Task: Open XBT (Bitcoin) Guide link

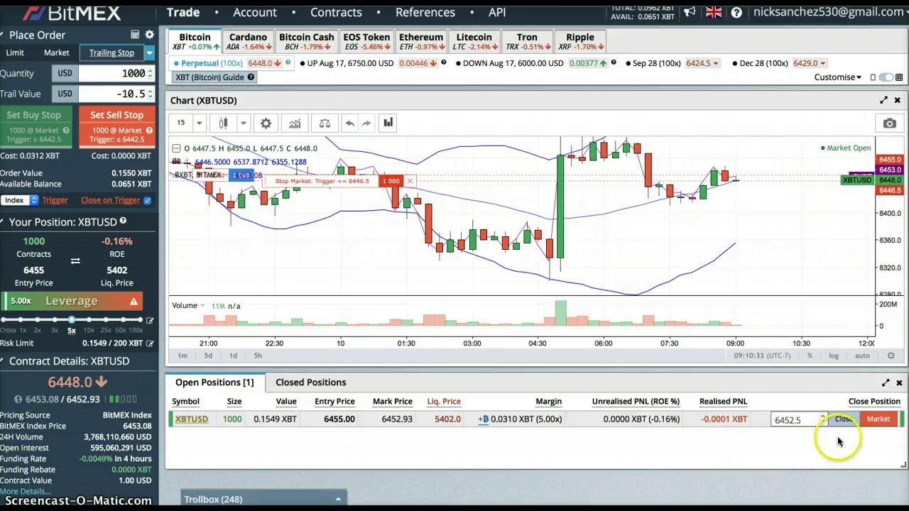Action: [x=214, y=77]
